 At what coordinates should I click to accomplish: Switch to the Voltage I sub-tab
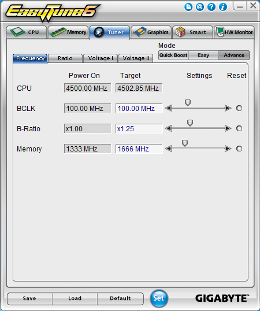(101, 58)
